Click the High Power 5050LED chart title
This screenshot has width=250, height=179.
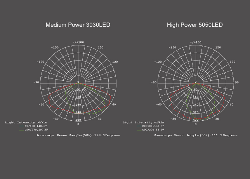(x=195, y=25)
